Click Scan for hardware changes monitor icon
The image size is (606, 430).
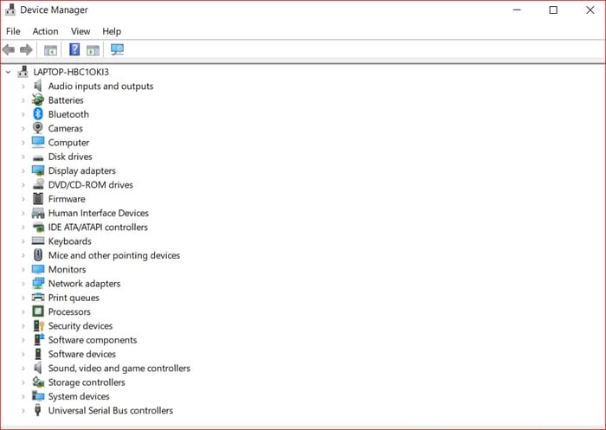tap(117, 49)
